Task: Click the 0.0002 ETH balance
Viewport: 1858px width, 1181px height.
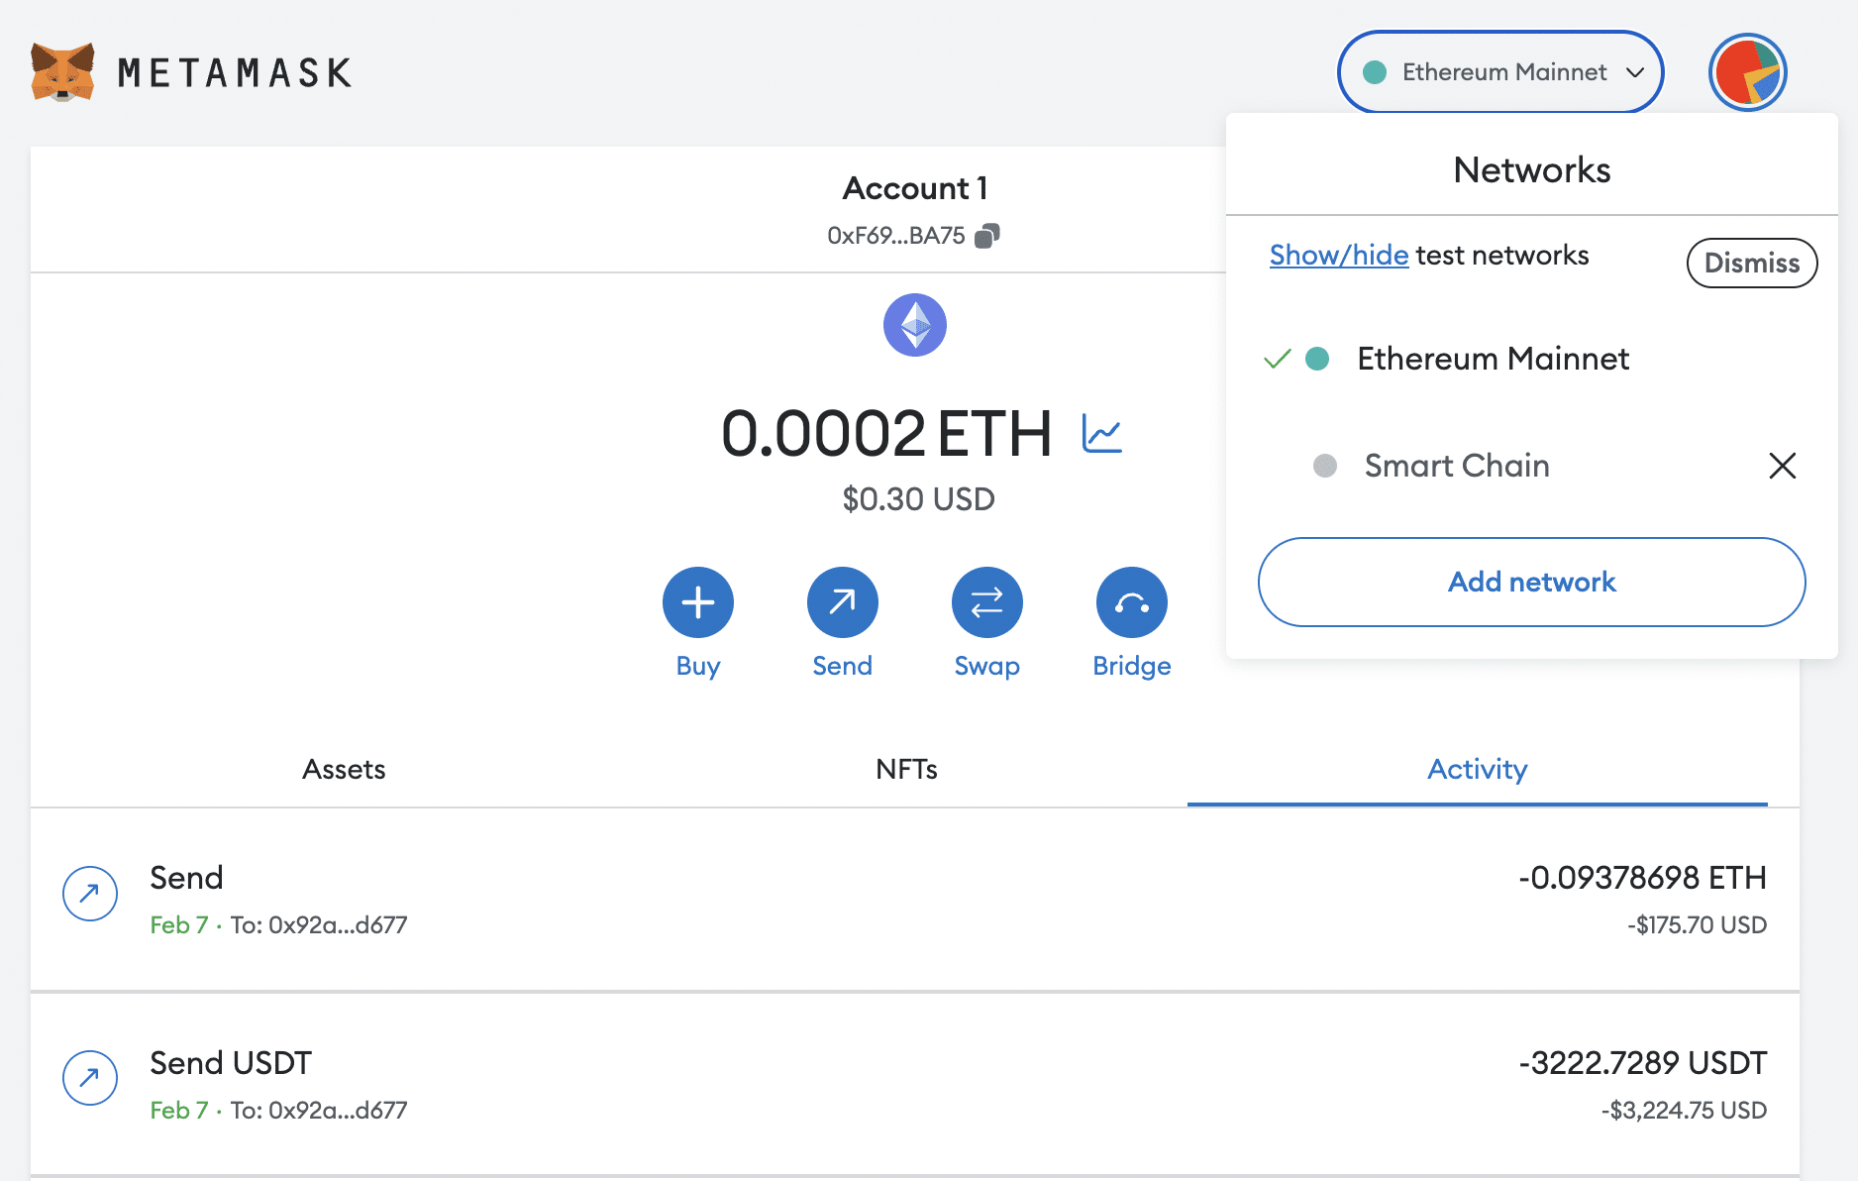Action: pyautogui.click(x=886, y=434)
